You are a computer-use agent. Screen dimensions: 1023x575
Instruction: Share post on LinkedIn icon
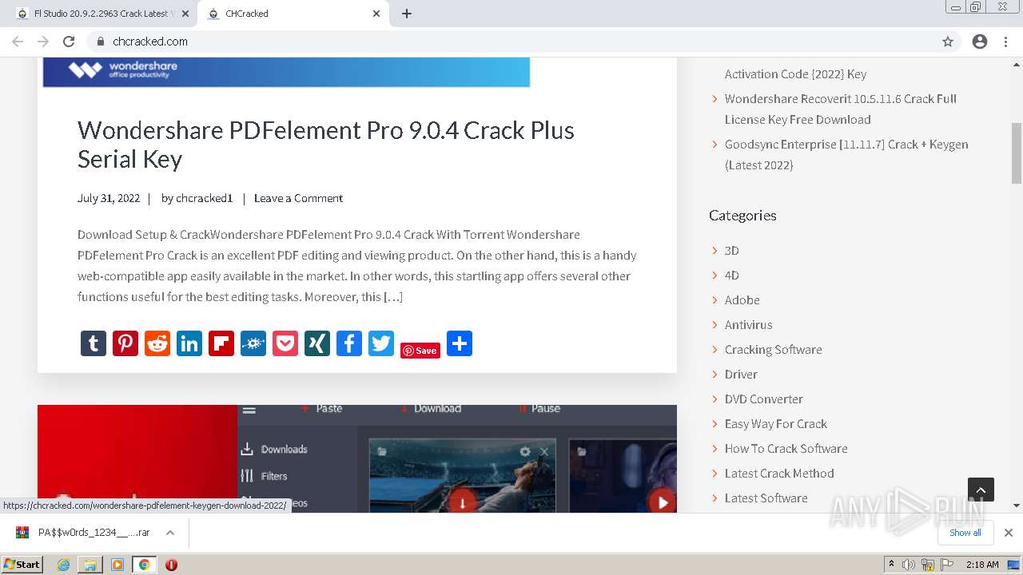(189, 343)
